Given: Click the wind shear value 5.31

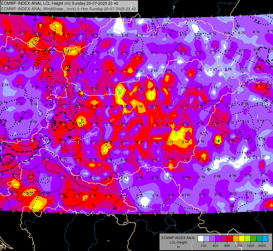Looking at the screenshot, I should click(30, 193).
